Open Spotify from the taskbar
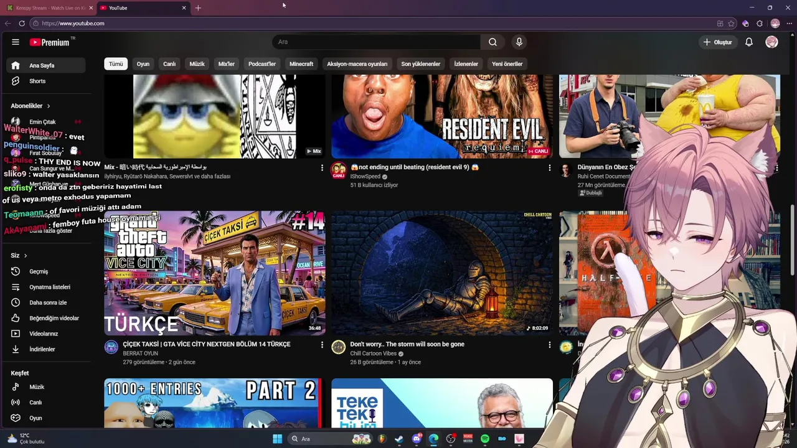This screenshot has height=448, width=797. [x=485, y=439]
